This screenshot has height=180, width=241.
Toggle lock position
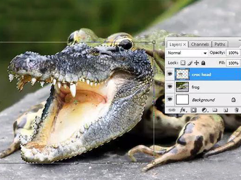196,63
